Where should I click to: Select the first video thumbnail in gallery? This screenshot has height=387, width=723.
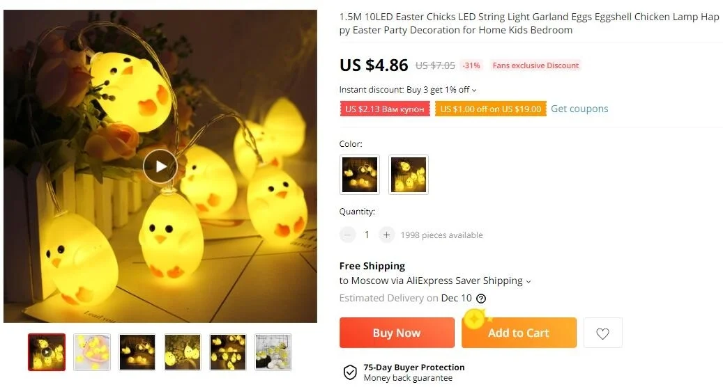pyautogui.click(x=47, y=352)
